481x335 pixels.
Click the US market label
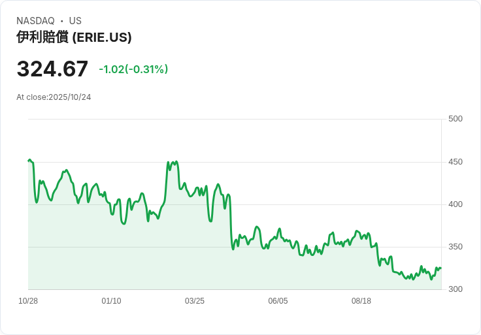click(75, 21)
